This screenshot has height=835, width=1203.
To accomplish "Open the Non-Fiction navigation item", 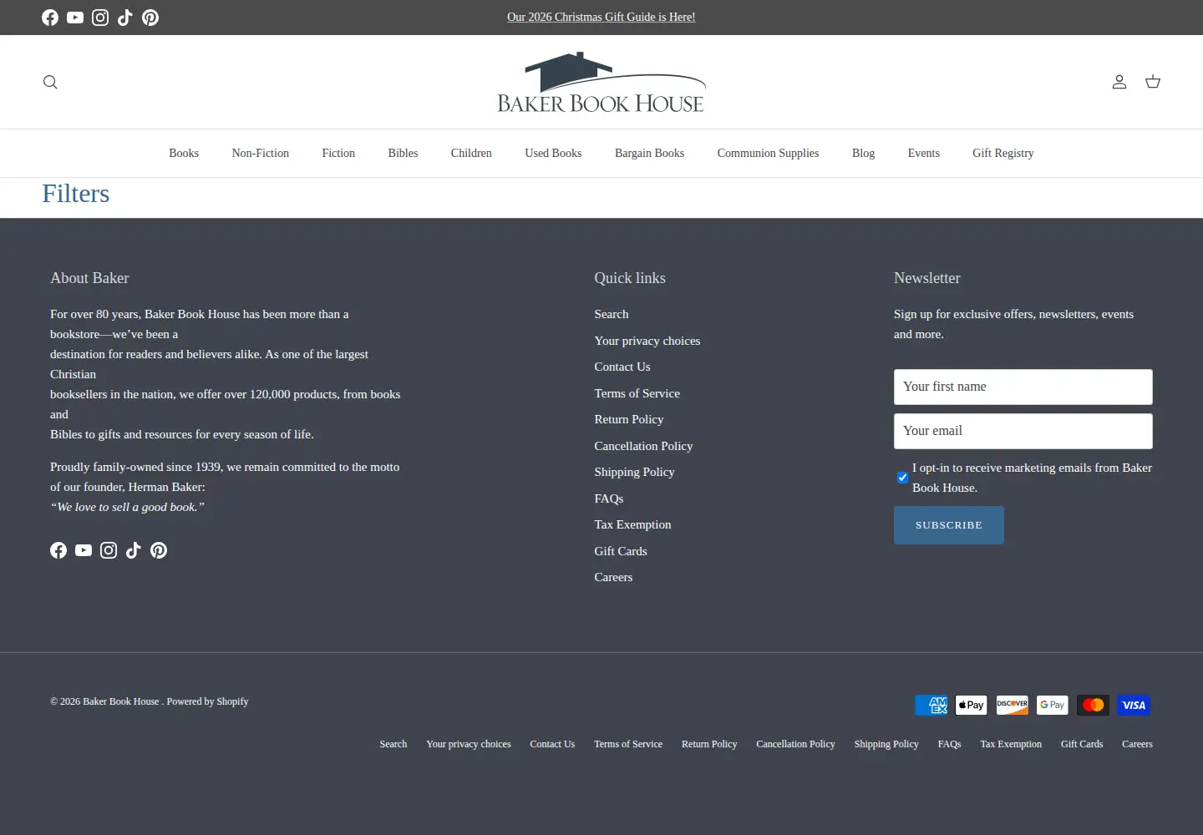I will [261, 154].
